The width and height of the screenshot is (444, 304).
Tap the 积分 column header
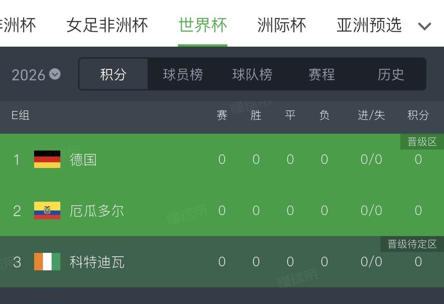pyautogui.click(x=418, y=115)
